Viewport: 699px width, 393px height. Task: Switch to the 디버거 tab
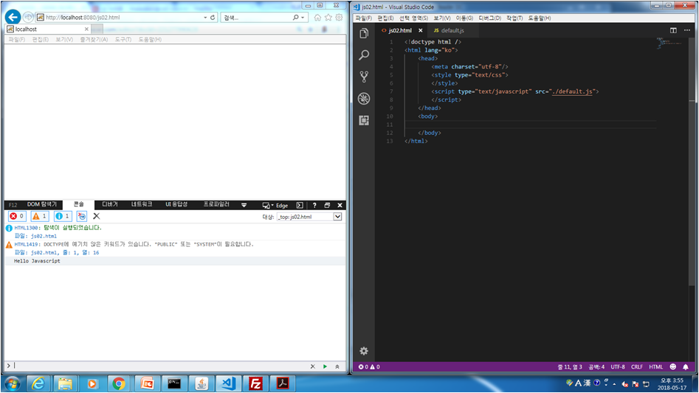(110, 204)
